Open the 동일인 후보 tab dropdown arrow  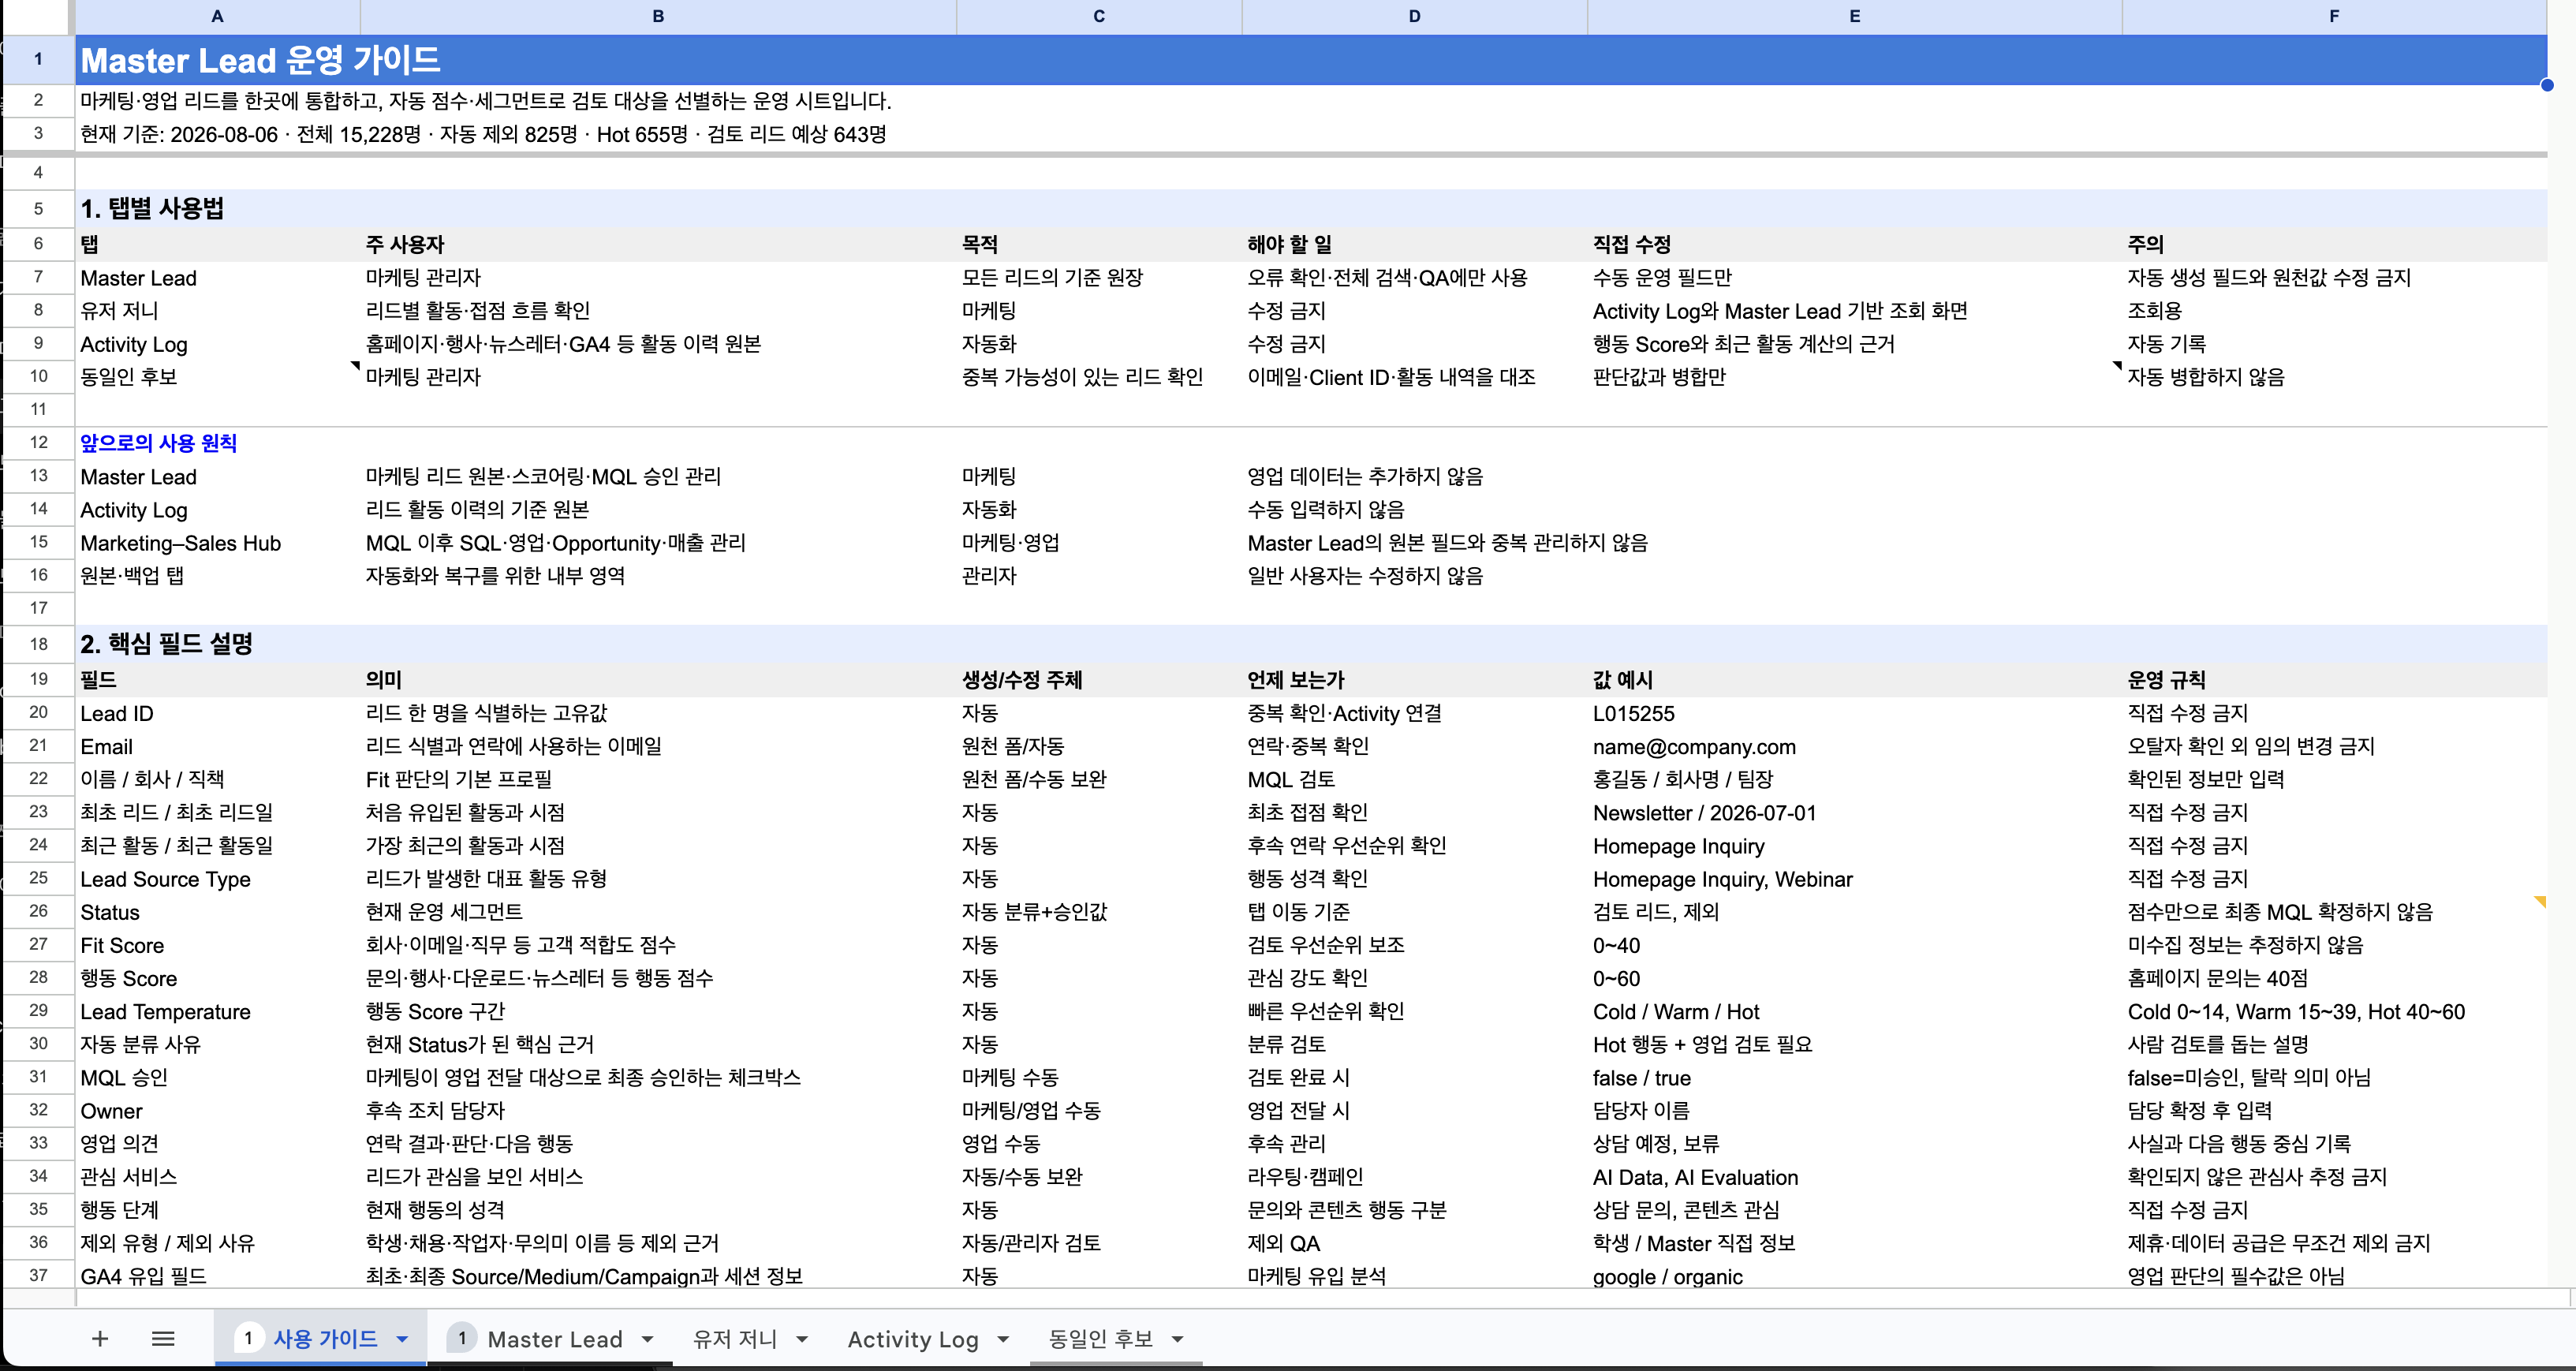(x=1177, y=1338)
